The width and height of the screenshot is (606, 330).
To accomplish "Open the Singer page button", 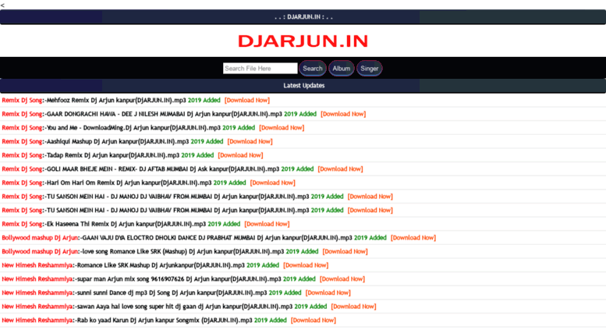I will (369, 69).
